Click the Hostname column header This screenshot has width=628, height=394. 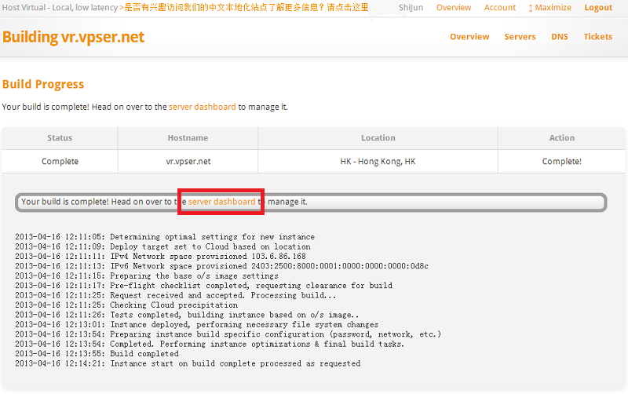click(x=188, y=138)
